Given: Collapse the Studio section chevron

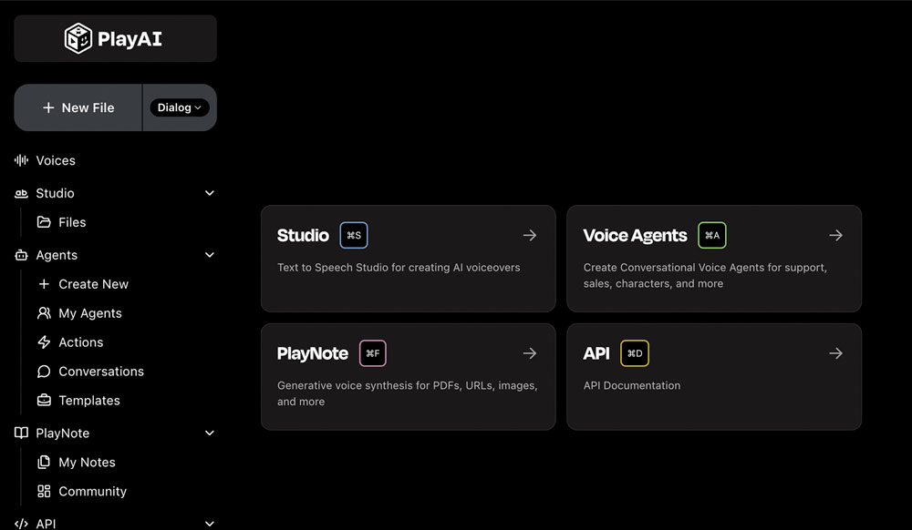Looking at the screenshot, I should click(210, 193).
